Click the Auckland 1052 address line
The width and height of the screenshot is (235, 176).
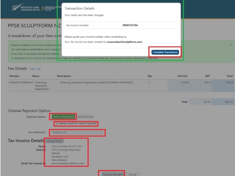60,156
